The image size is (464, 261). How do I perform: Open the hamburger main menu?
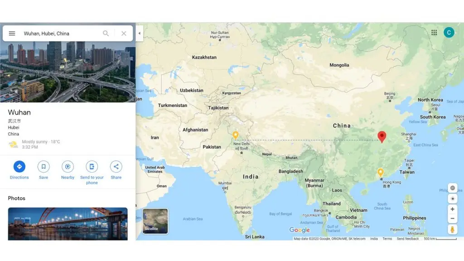(x=12, y=34)
